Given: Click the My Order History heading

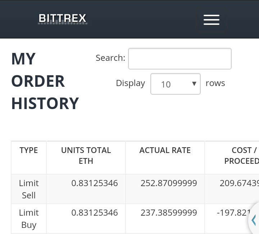Looking at the screenshot, I should [45, 81].
